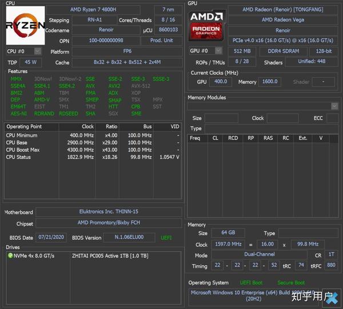Click the Operating Point column header
Image resolution: width=343 pixels, height=309 pixels.
31,127
